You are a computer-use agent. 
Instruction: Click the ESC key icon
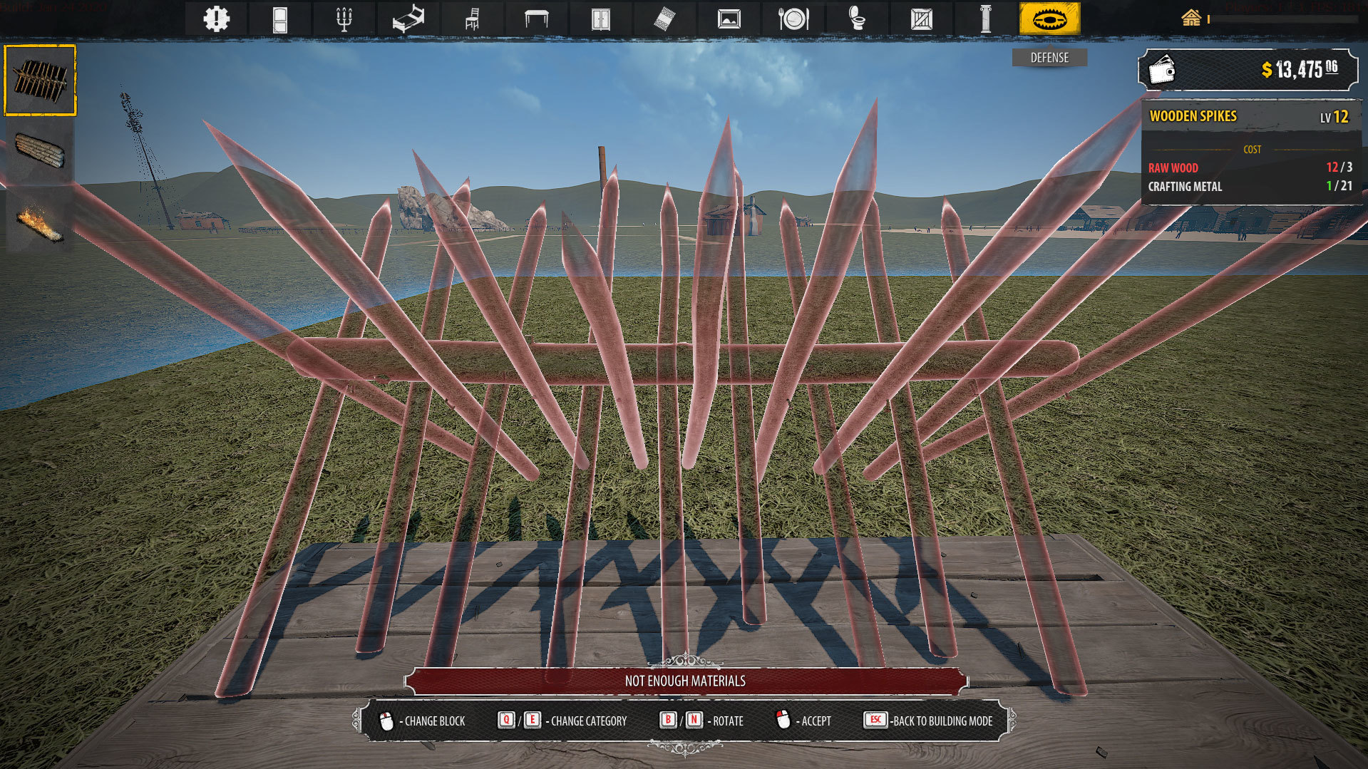875,720
